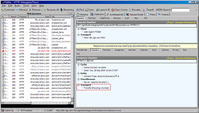Open the Tools menu
Viewport: 199px width, 113px height.
26,6
